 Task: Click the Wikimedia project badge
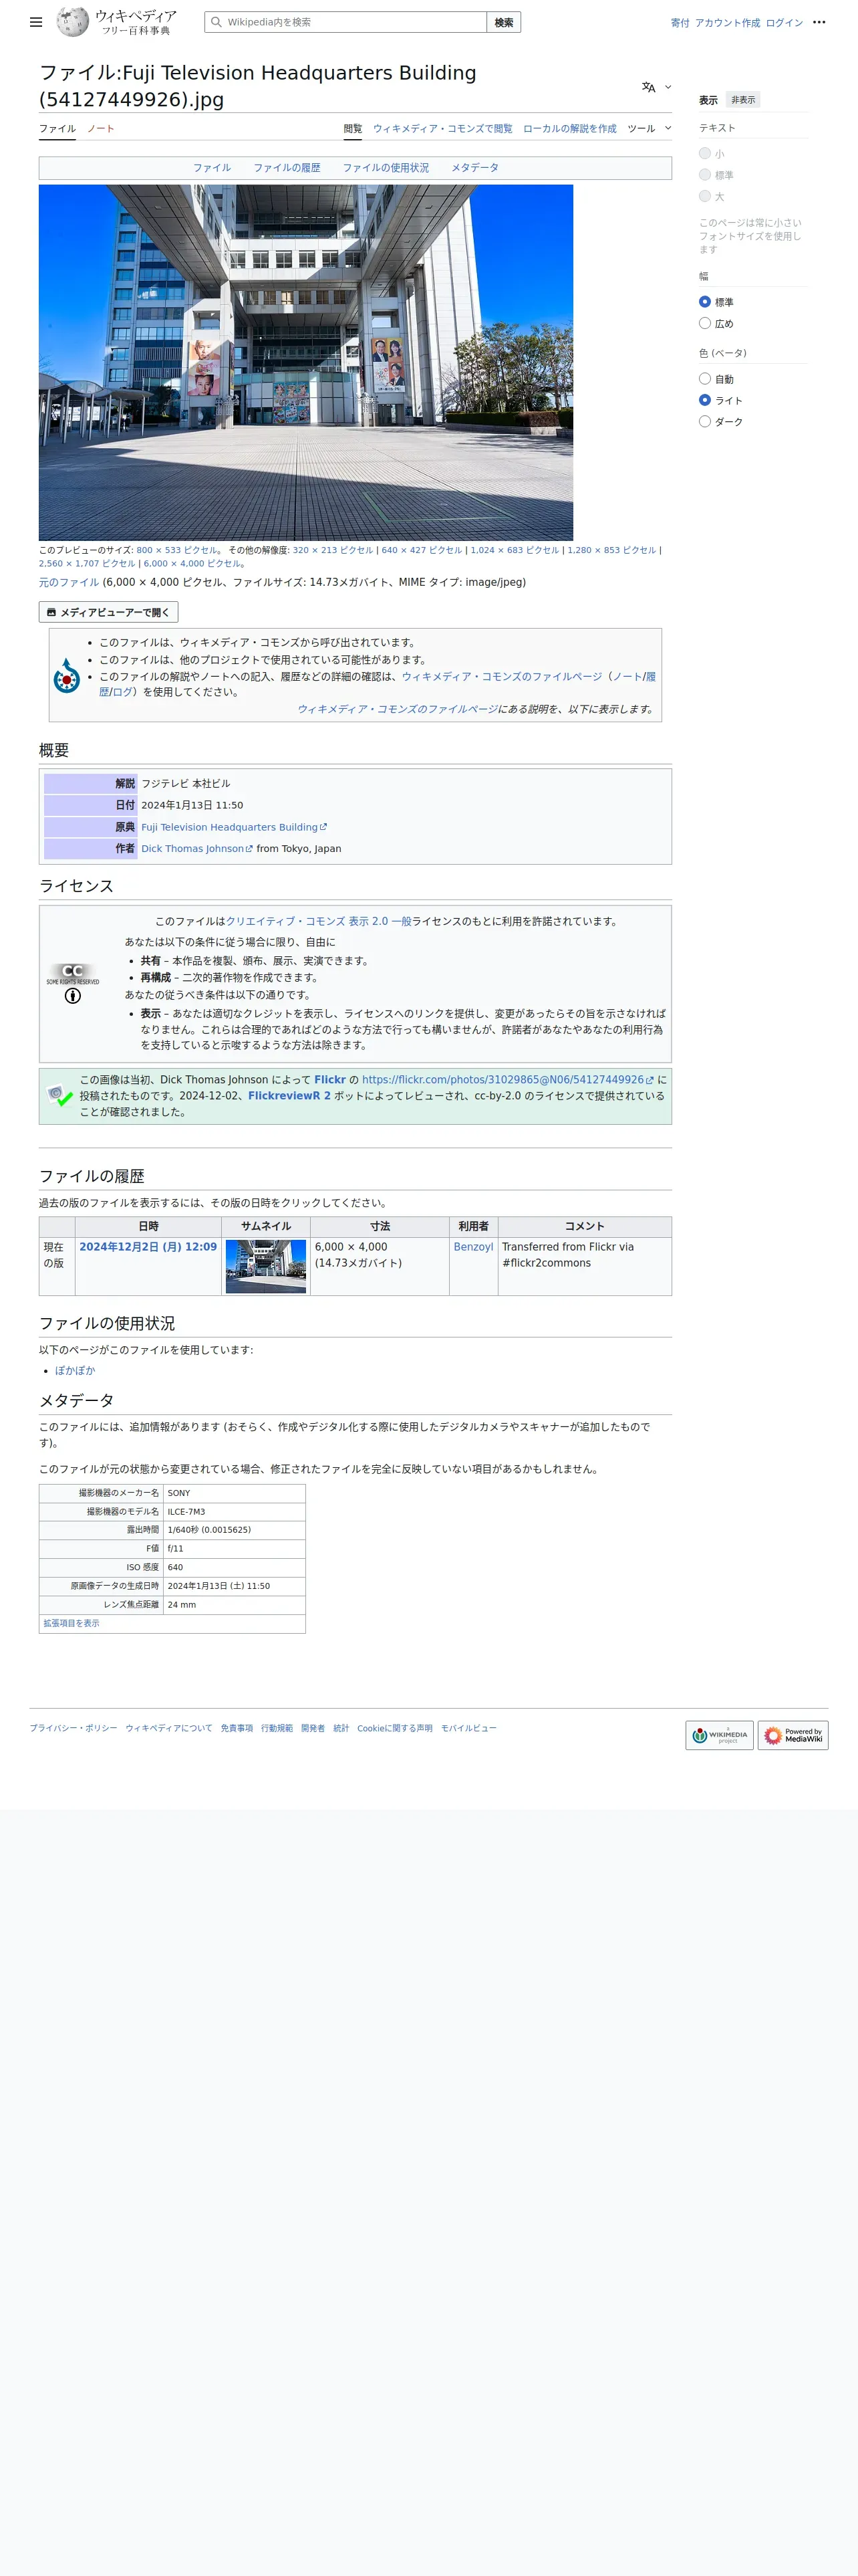(719, 1735)
